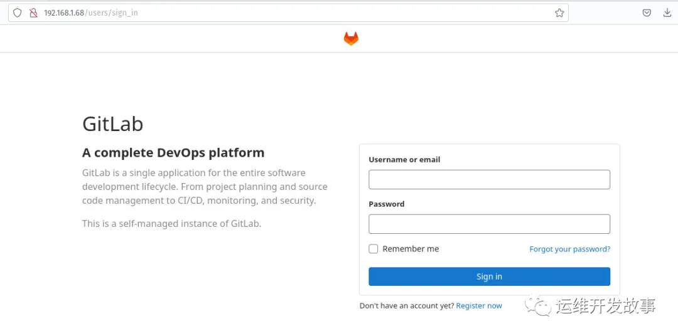Click into the Password input box
Viewport: 678px width, 336px height.
pos(489,224)
